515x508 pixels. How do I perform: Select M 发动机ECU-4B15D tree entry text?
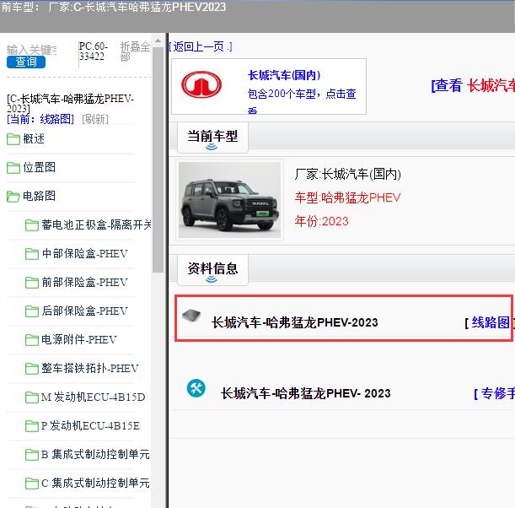tap(94, 397)
